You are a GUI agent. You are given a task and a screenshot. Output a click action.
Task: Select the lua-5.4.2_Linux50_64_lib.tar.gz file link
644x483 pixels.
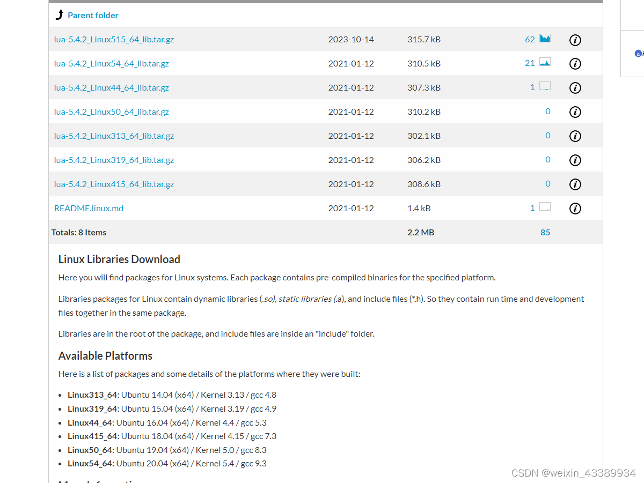tap(112, 112)
